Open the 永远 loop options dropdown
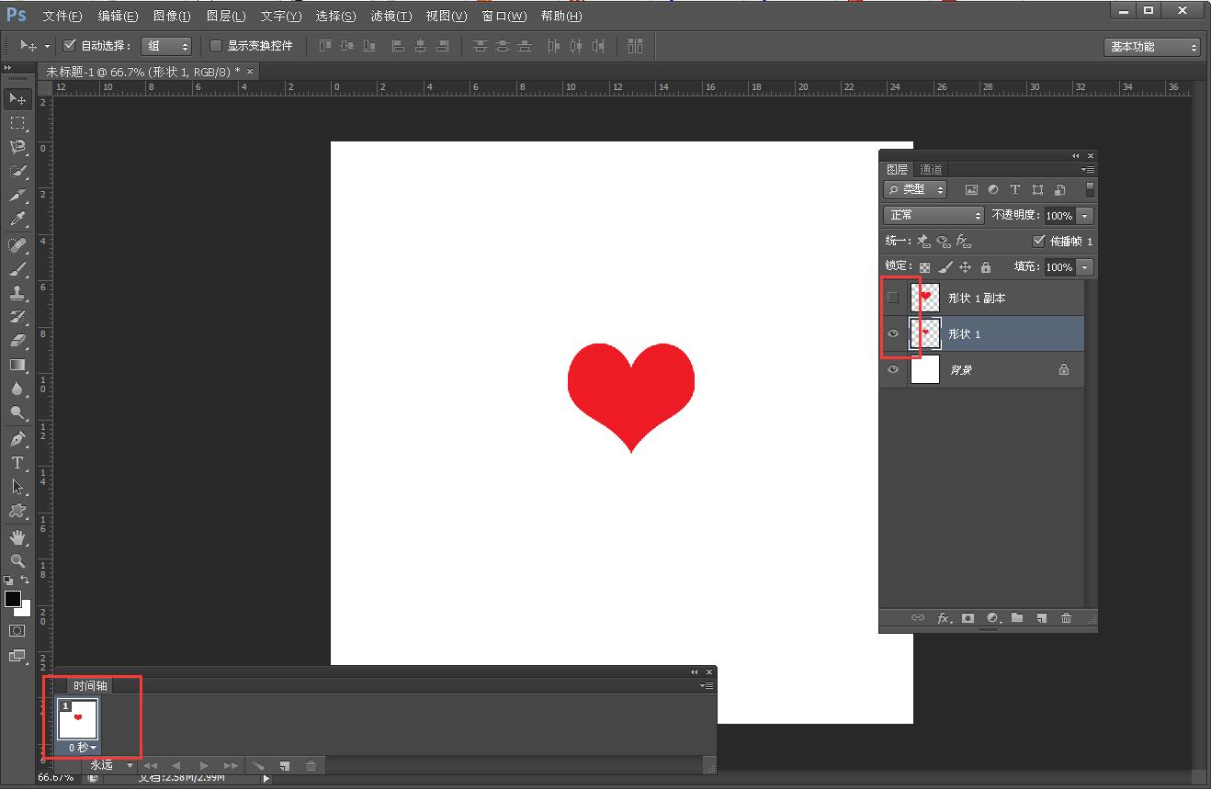The image size is (1211, 789). [108, 765]
